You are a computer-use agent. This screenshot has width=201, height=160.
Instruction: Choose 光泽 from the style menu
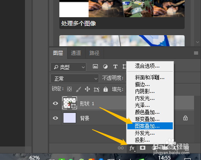tap(150, 105)
